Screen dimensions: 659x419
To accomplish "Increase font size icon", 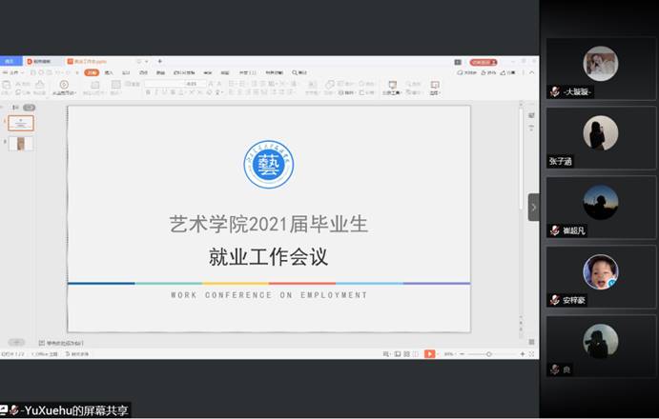I will (x=211, y=84).
